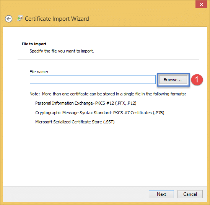
Task: Click the 'File to Import' heading
Action: click(x=34, y=44)
